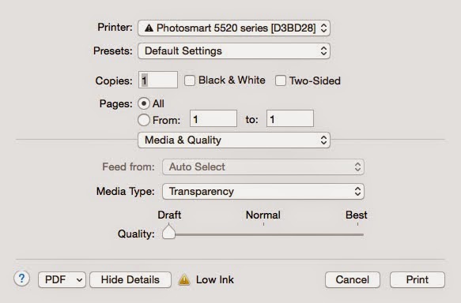The width and height of the screenshot is (461, 303).
Task: Click the 'to' page number field
Action: click(x=290, y=118)
